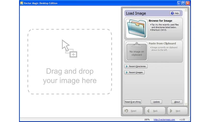The image size is (210, 122).
Task: Click the Browse for Image folder icon
Action: click(137, 28)
